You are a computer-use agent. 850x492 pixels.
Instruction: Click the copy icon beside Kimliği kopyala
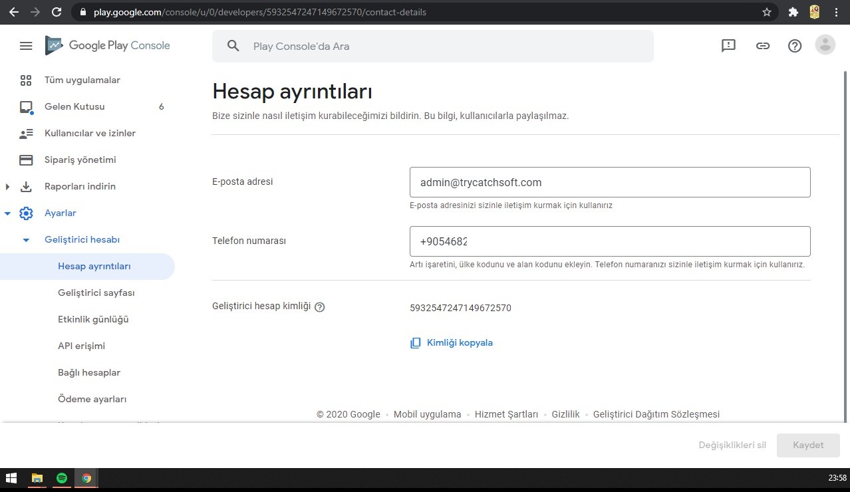click(416, 343)
